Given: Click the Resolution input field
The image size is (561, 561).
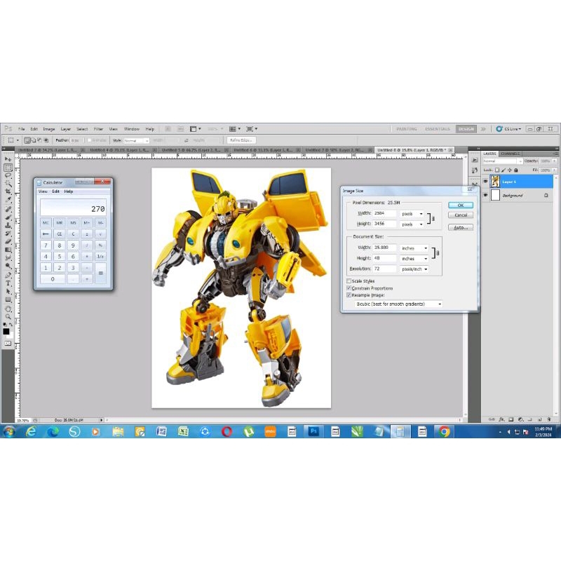Looking at the screenshot, I should coord(384,269).
